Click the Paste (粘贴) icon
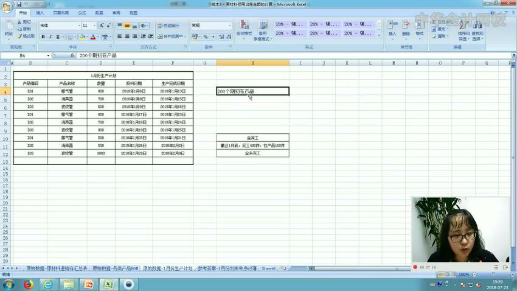This screenshot has width=517, height=291. pyautogui.click(x=9, y=26)
